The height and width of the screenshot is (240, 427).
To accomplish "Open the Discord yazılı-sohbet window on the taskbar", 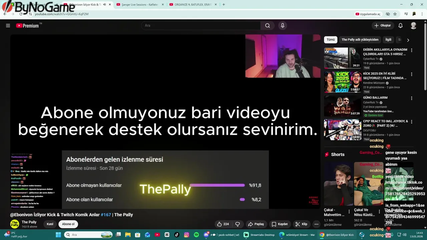I will (222, 235).
